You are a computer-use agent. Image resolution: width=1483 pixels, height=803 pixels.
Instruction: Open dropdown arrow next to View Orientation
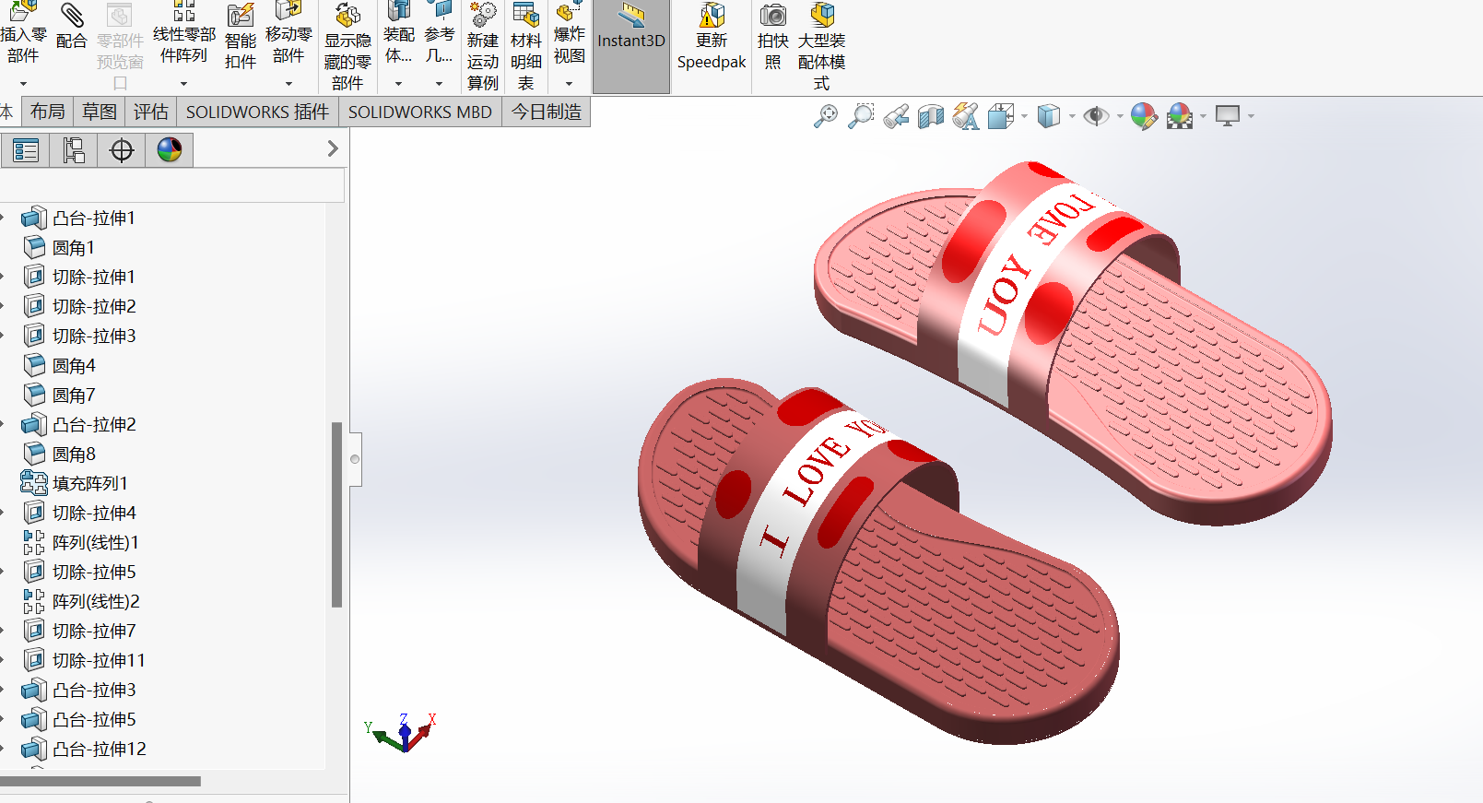click(1024, 116)
